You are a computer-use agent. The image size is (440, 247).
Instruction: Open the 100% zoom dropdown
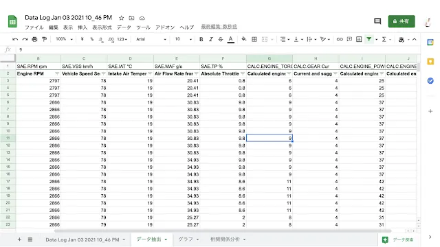64,39
